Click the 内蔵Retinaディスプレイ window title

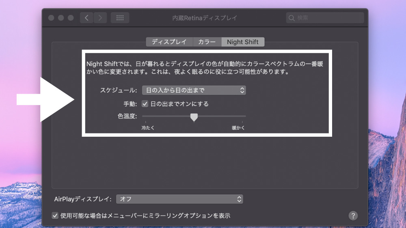tap(205, 18)
